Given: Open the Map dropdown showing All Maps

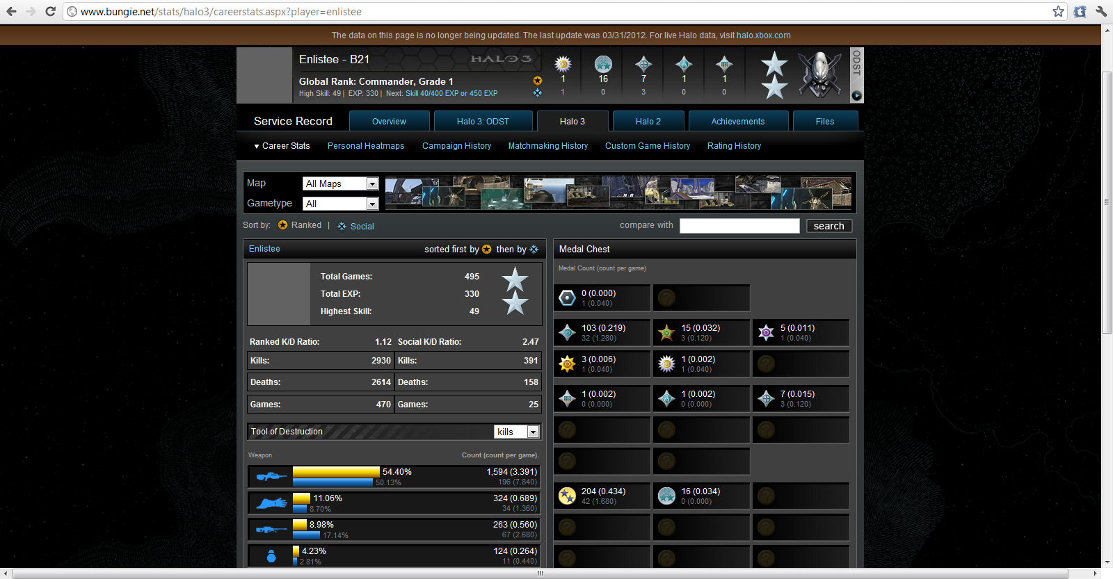Looking at the screenshot, I should [340, 184].
